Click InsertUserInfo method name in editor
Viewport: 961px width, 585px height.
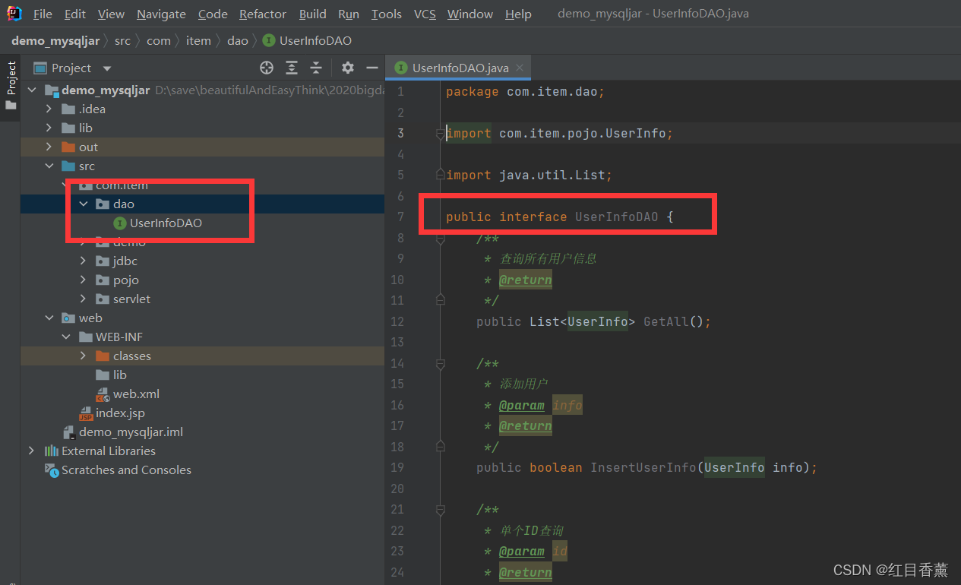(x=643, y=467)
